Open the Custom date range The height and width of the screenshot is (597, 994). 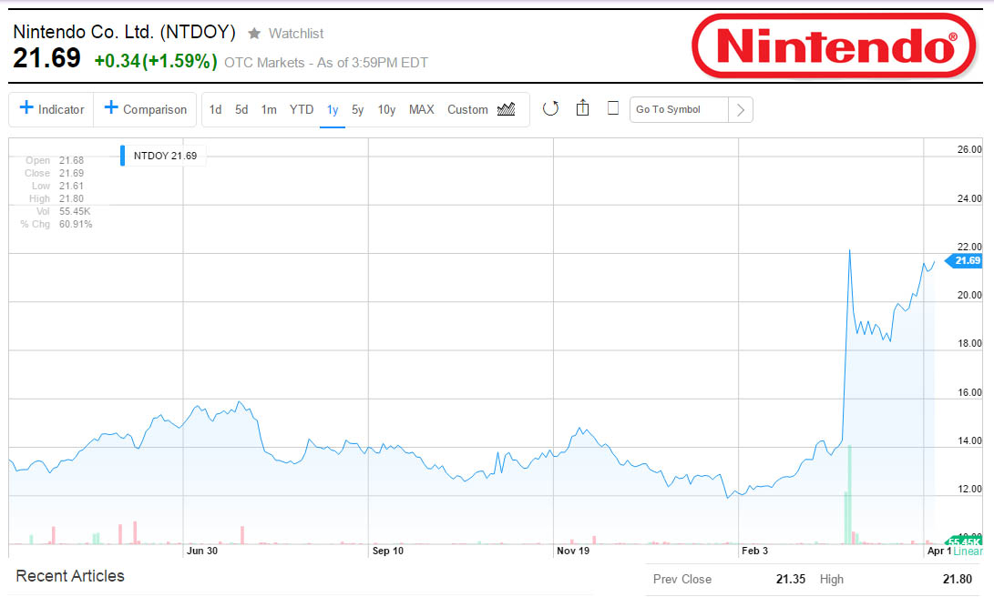click(x=467, y=109)
